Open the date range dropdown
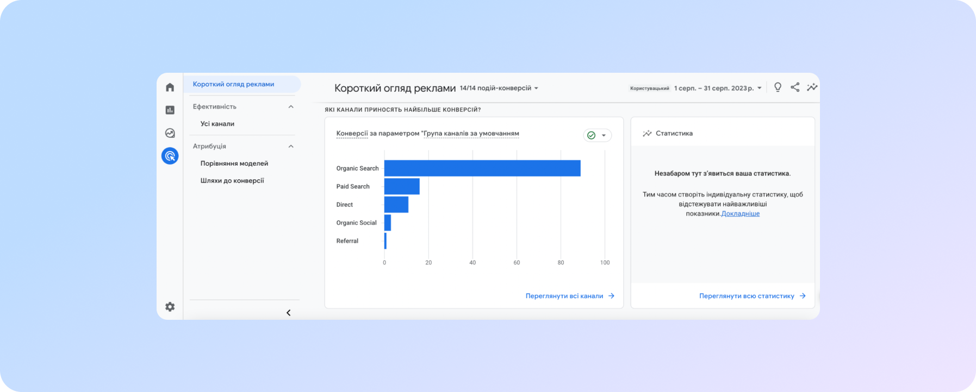 (717, 88)
